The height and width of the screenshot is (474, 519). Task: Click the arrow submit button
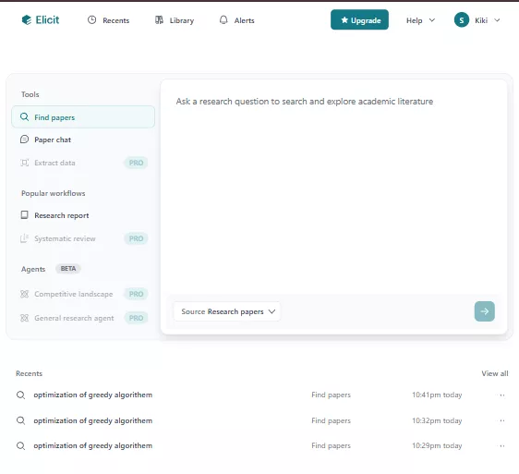point(484,311)
